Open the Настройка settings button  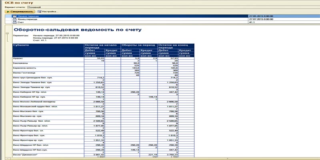coord(49,12)
